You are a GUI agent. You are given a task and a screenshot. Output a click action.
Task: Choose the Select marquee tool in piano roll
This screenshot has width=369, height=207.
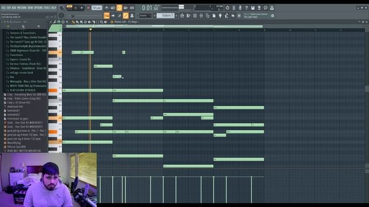coord(97,22)
